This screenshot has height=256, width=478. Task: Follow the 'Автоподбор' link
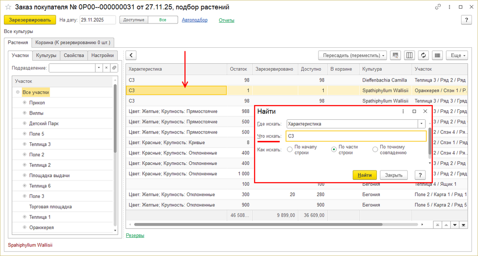194,20
